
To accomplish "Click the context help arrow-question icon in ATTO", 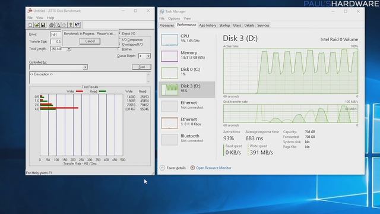I will 77,25.
